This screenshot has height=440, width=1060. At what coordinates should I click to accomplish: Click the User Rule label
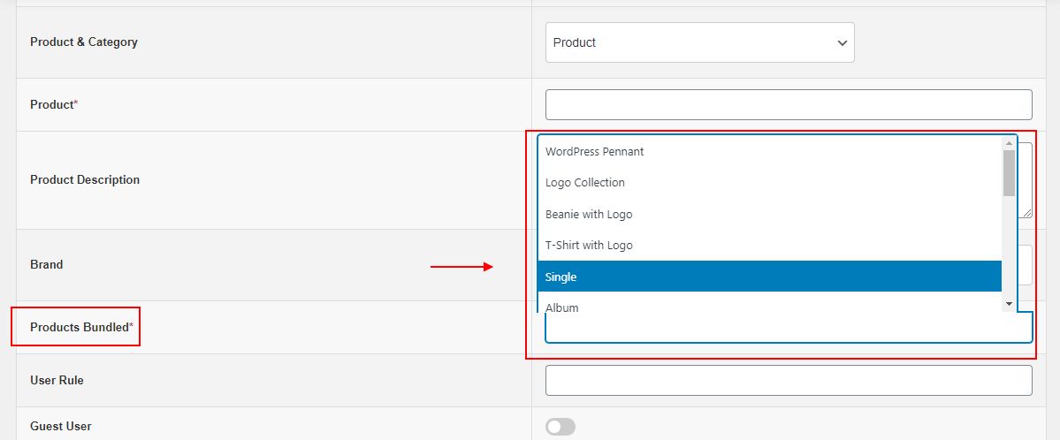click(57, 380)
